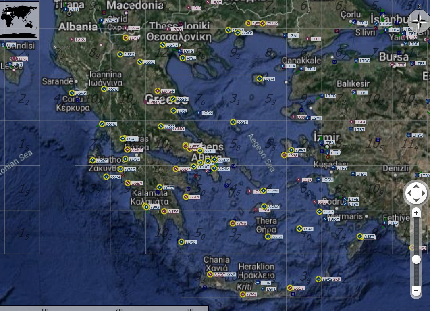Select the LGSR airport marker on Thera

pyautogui.click(x=268, y=236)
